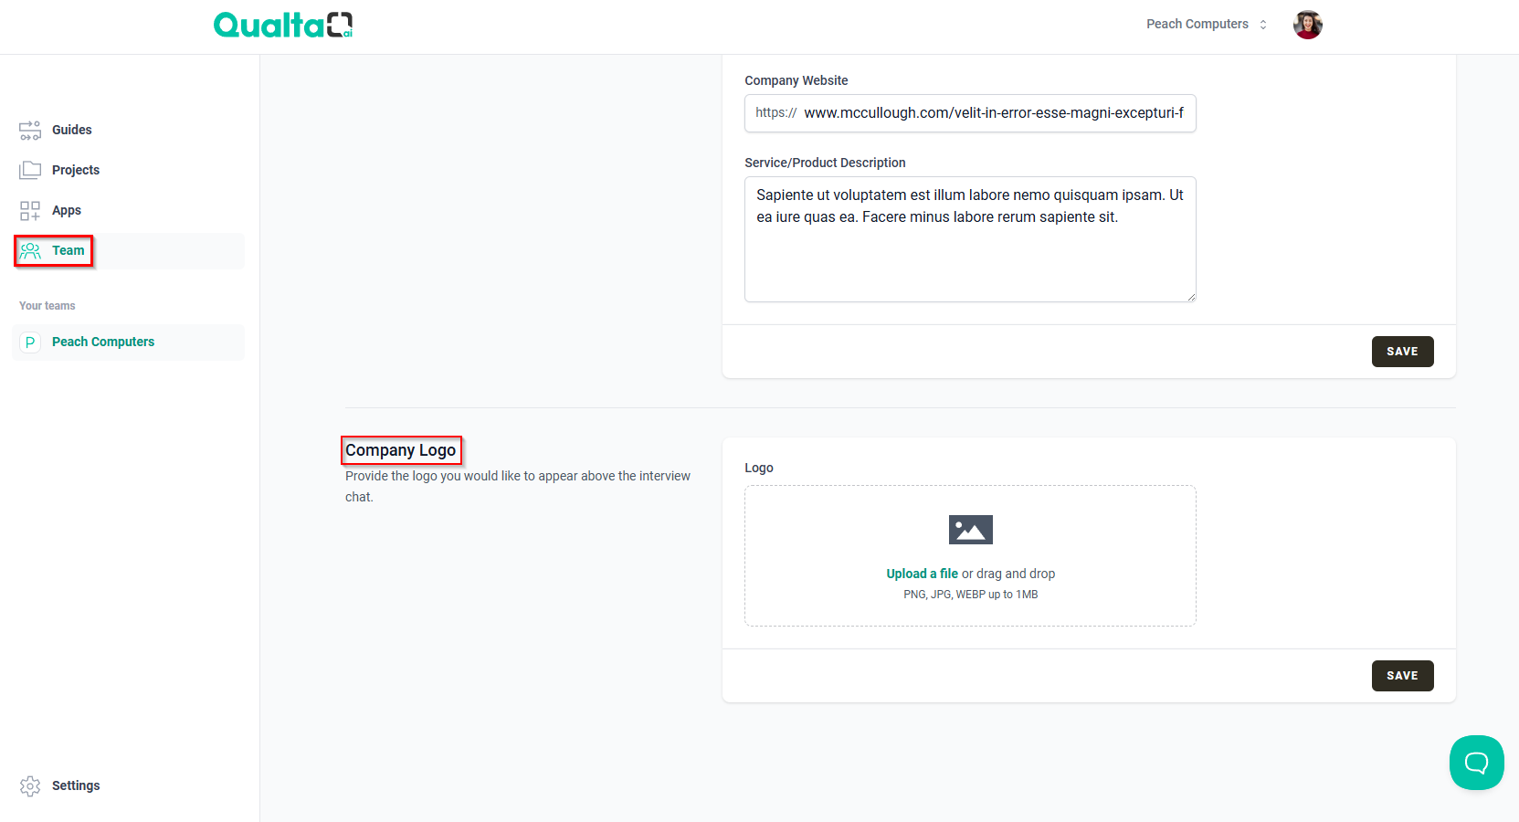The height and width of the screenshot is (822, 1519).
Task: Open the Settings gear icon
Action: 30,785
